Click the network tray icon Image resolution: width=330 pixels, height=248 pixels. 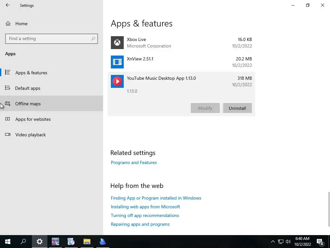click(x=281, y=242)
